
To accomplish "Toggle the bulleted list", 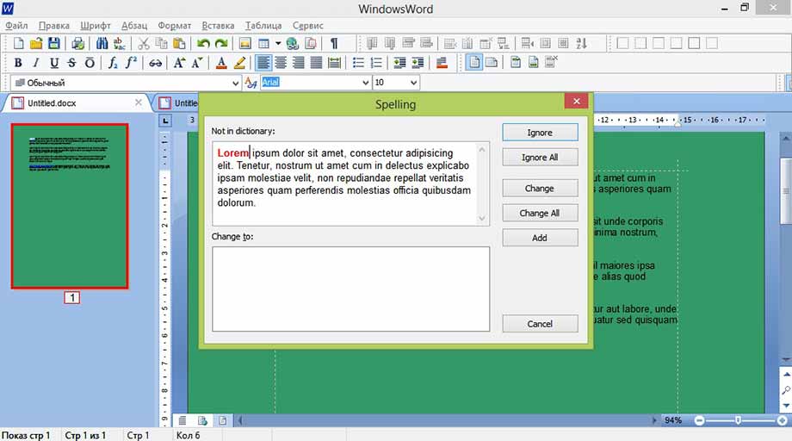I will pyautogui.click(x=358, y=63).
